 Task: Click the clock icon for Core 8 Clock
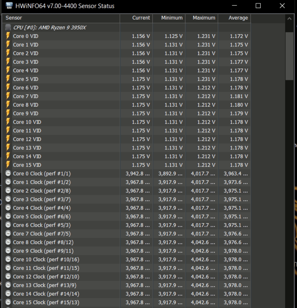click(8, 242)
